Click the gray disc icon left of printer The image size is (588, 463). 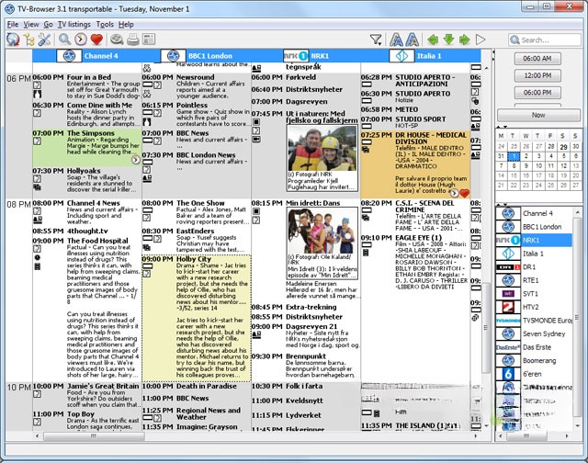click(x=117, y=40)
